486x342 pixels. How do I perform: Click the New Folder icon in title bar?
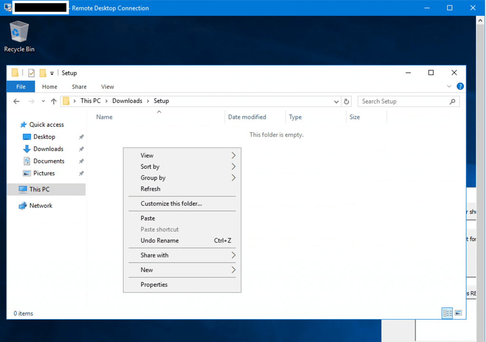[43, 73]
